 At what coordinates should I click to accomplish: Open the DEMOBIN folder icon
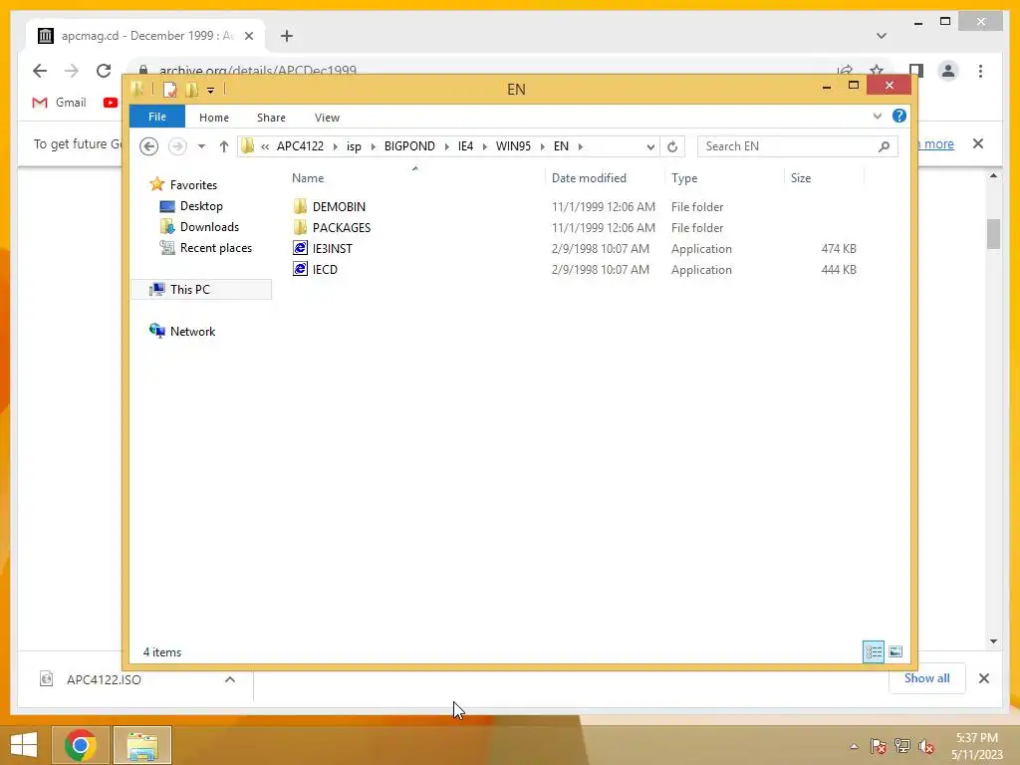[x=300, y=207]
